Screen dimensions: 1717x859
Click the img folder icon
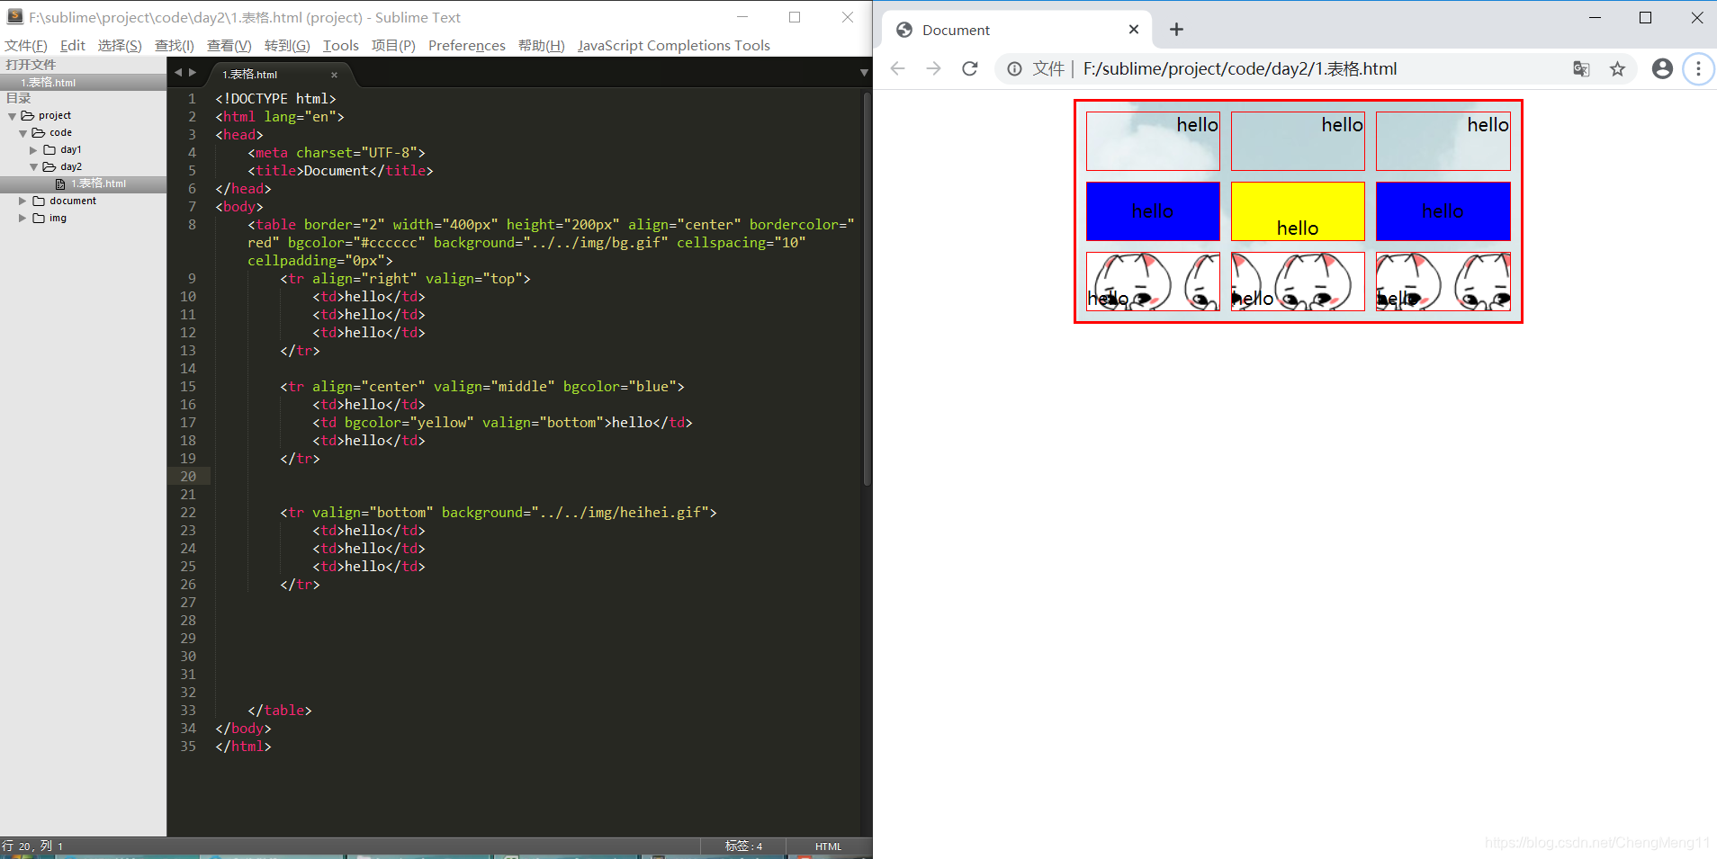[x=40, y=219]
